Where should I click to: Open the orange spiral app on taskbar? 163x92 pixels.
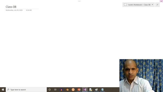[x=73, y=90]
